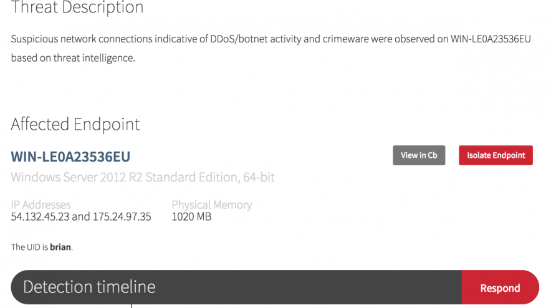Select the 175.24.97.35 IP address

click(x=122, y=217)
